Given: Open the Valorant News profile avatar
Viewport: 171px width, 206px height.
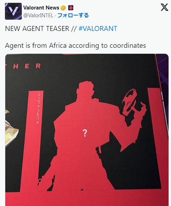Looking at the screenshot, I should click(13, 11).
